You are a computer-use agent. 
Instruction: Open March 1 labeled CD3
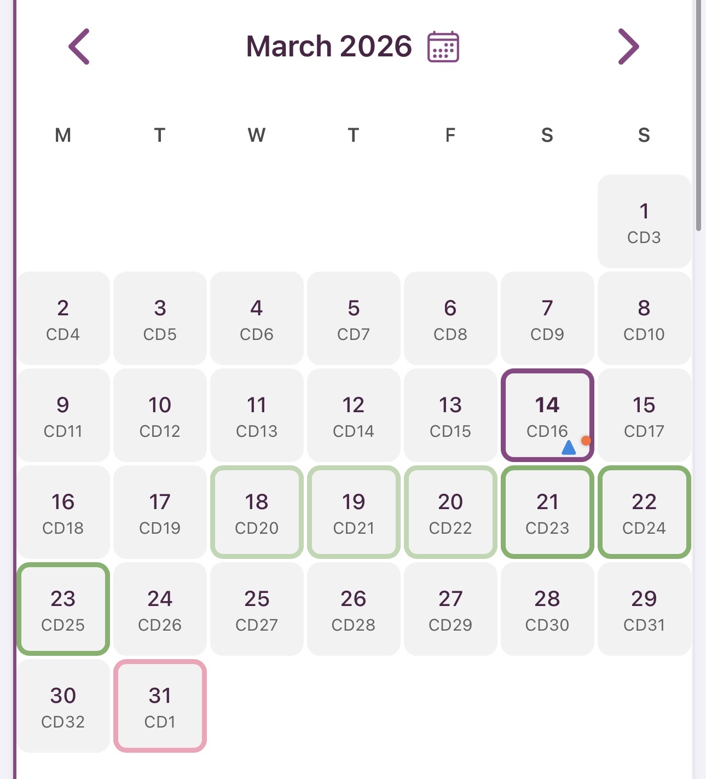tap(644, 221)
